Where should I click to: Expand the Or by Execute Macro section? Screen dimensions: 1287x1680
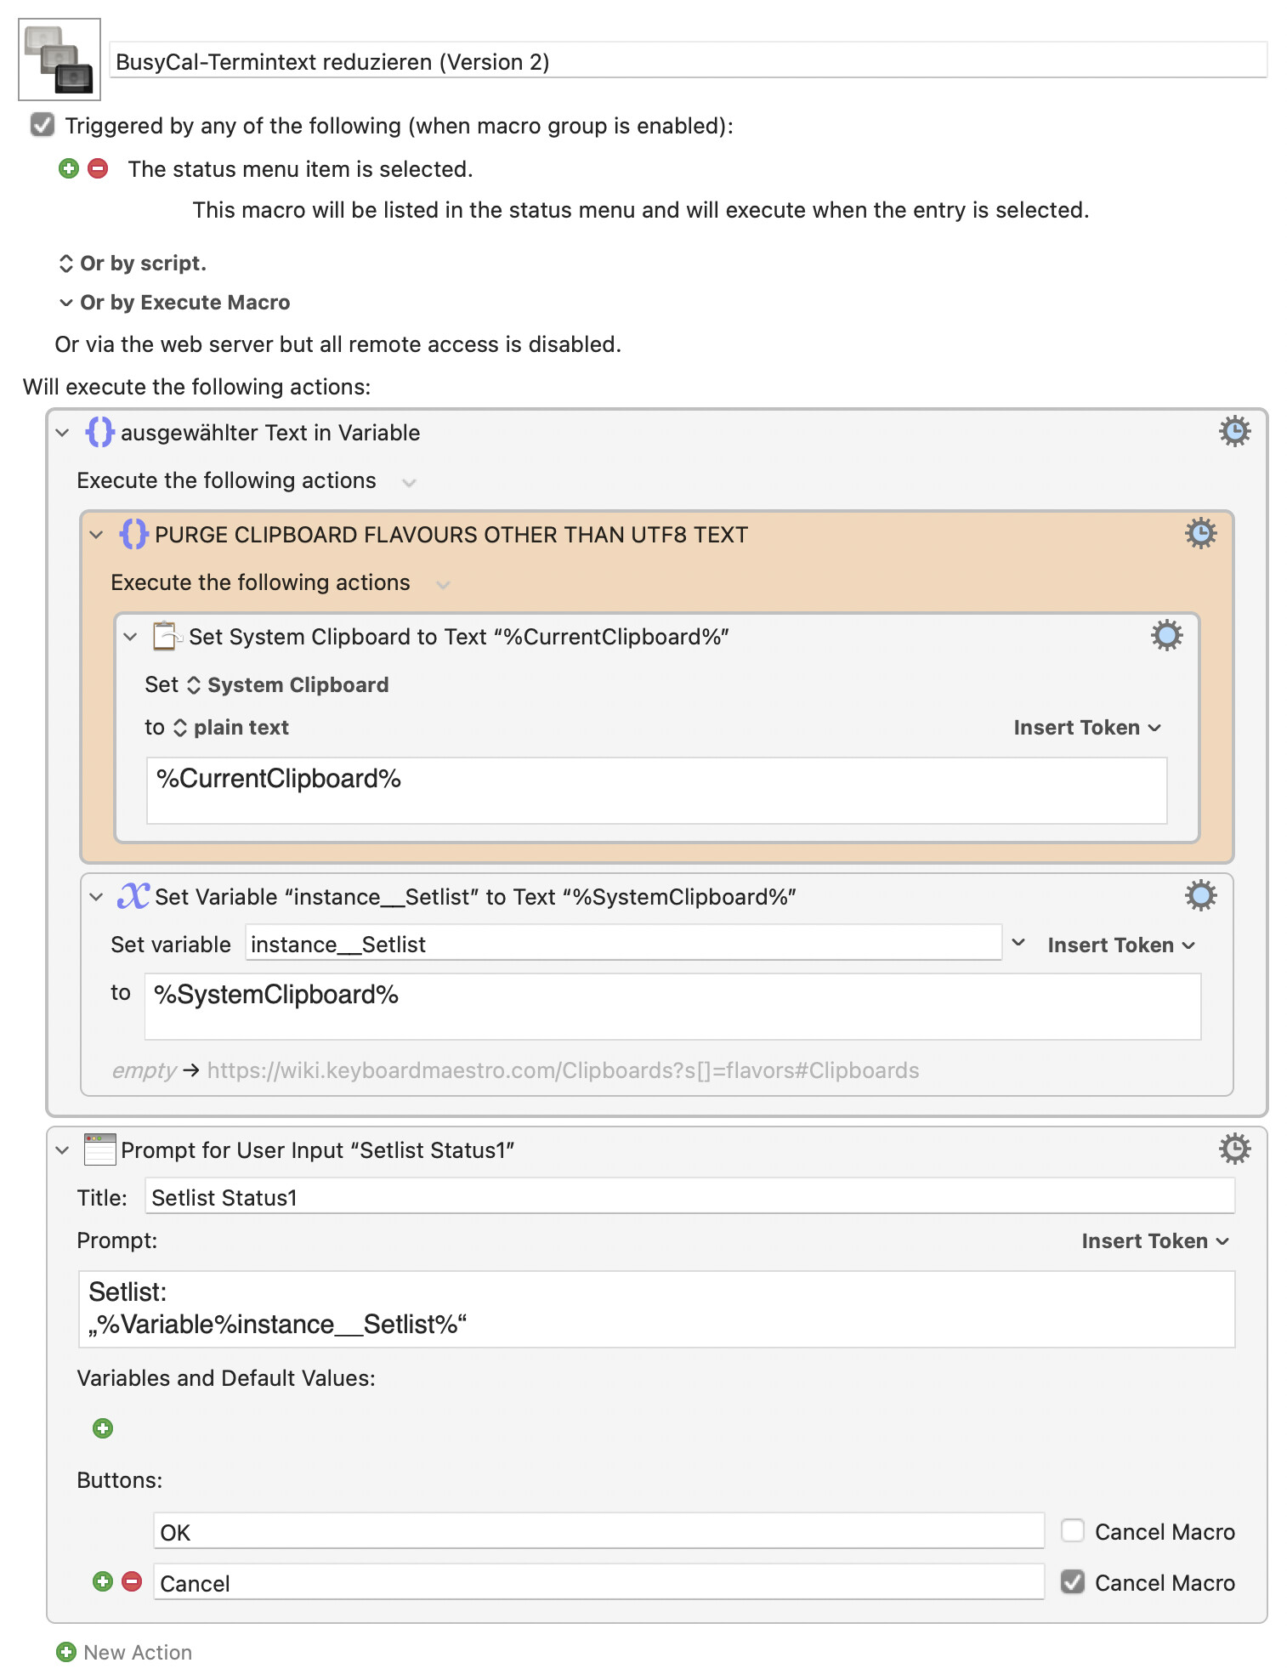click(66, 303)
